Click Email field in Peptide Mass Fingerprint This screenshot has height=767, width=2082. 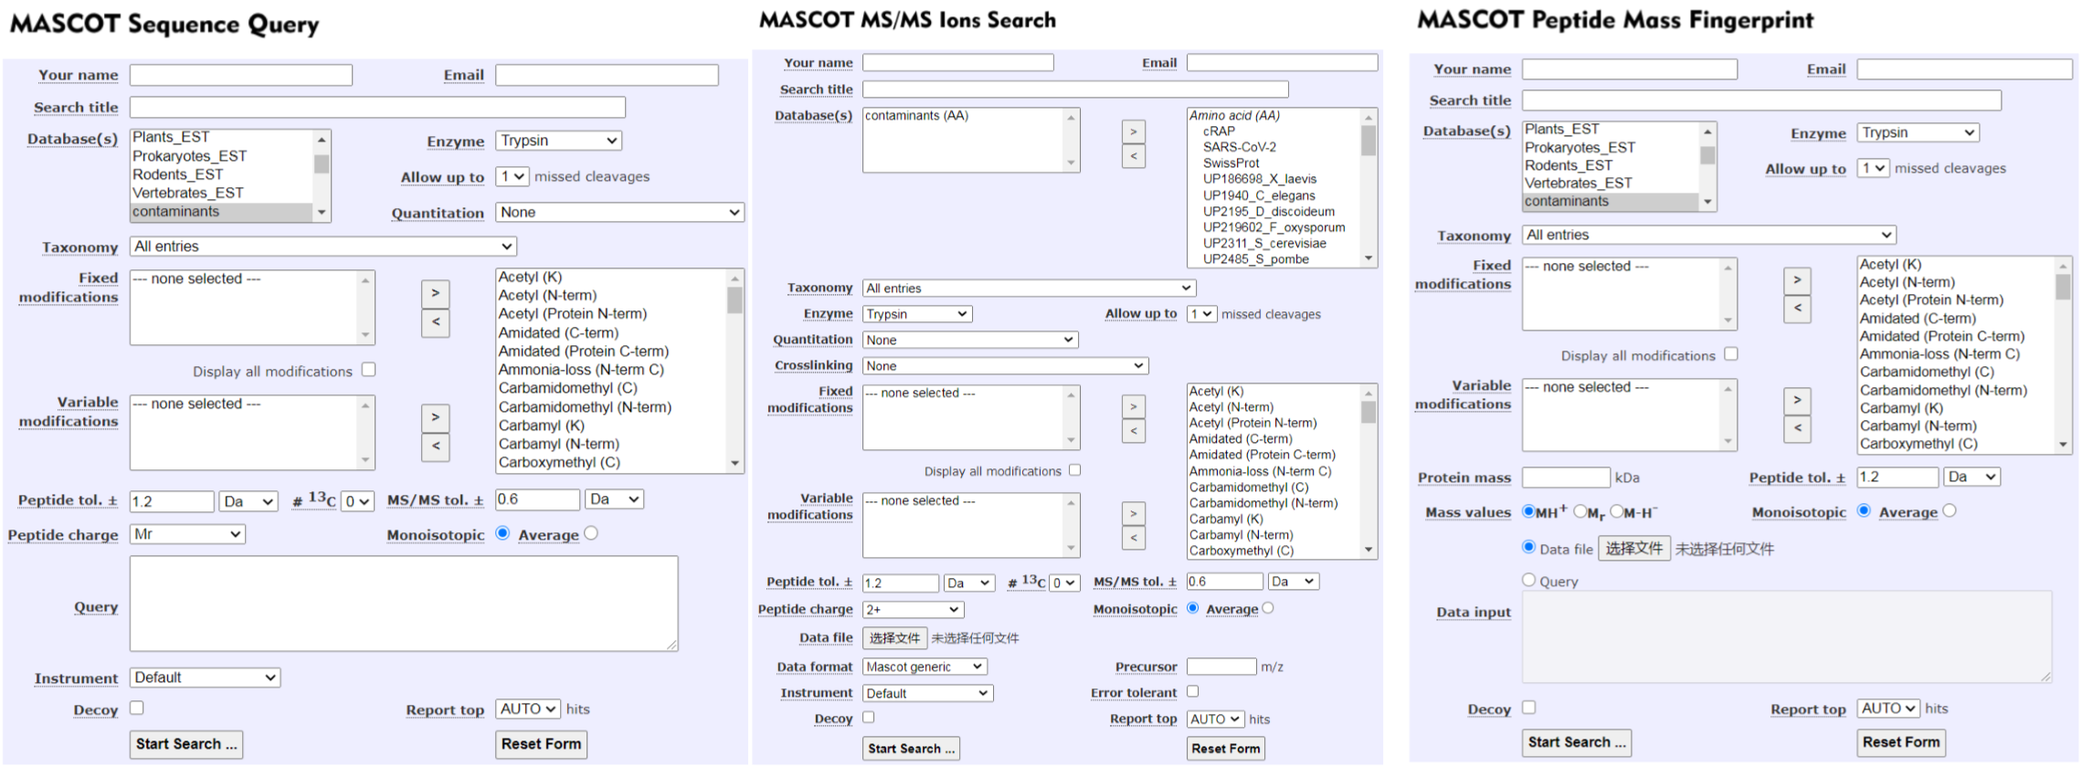1964,69
